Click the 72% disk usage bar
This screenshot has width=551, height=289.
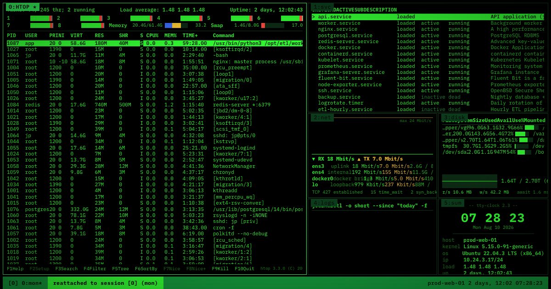tap(522, 134)
